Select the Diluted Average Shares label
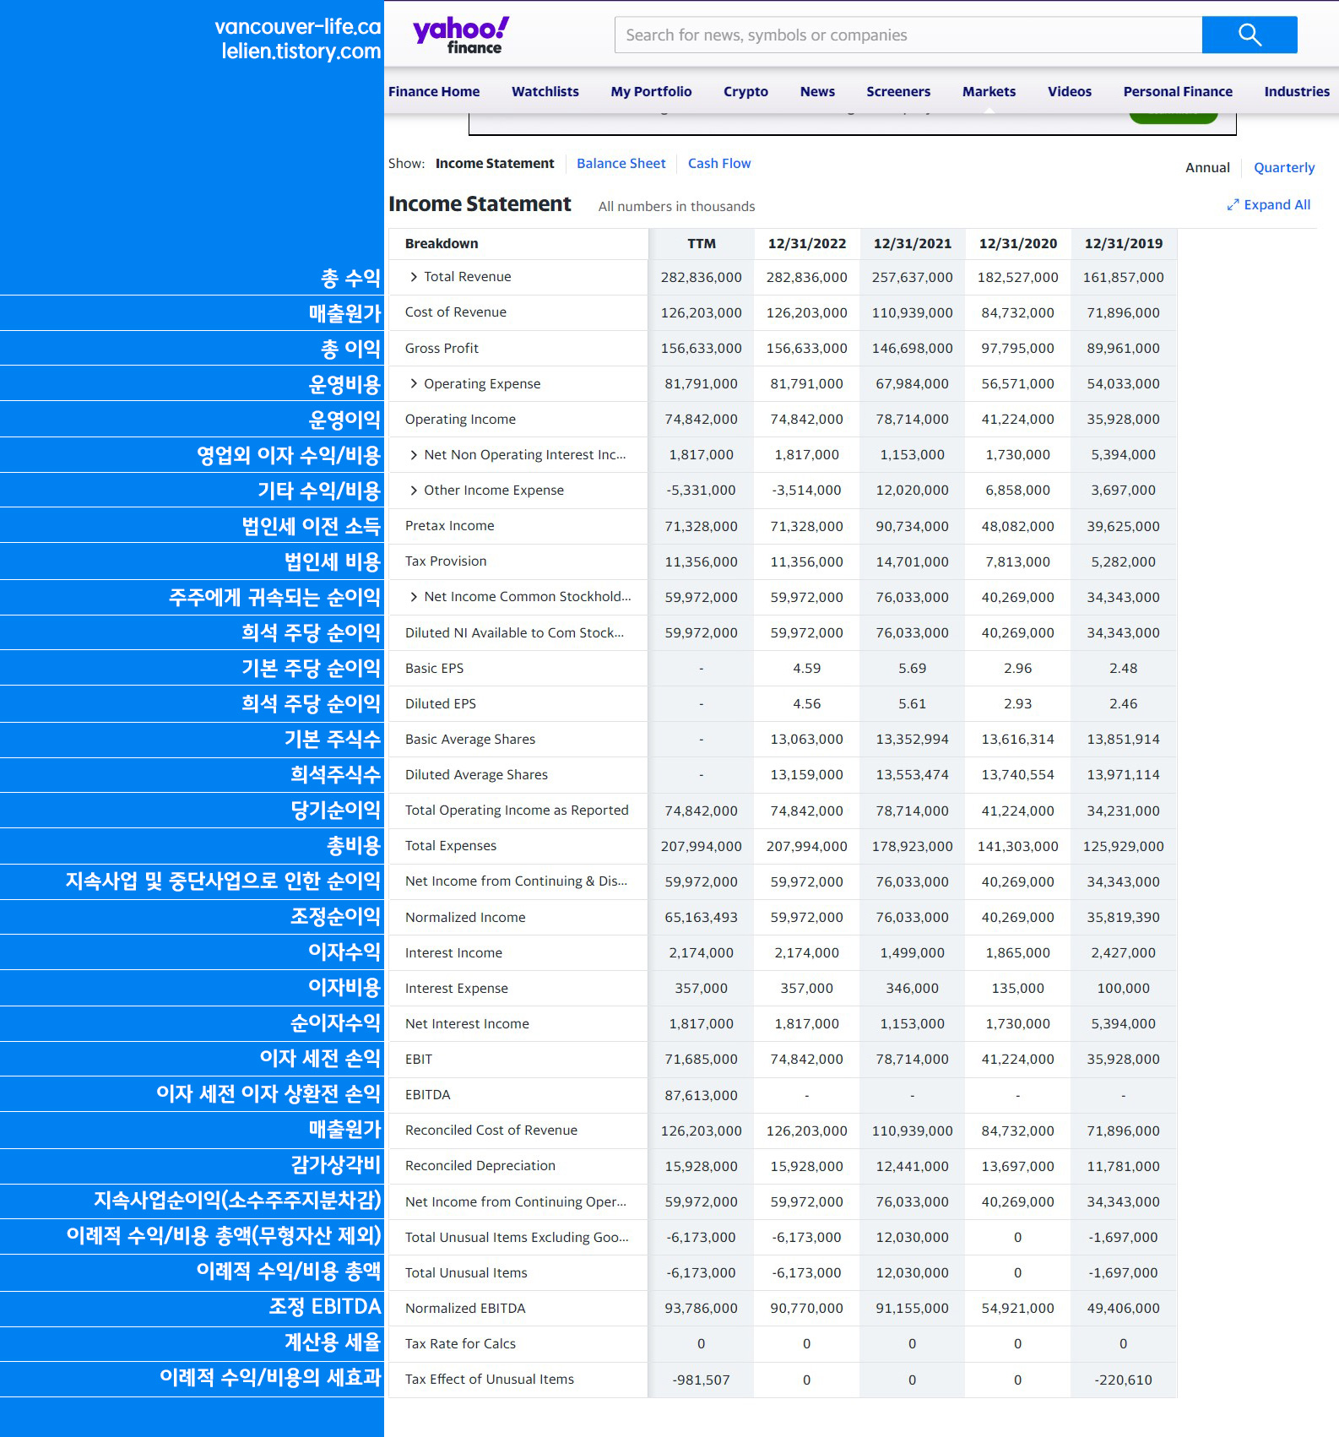Viewport: 1339px width, 1437px height. [476, 775]
